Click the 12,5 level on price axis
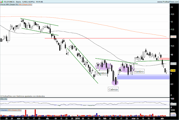 173,14
